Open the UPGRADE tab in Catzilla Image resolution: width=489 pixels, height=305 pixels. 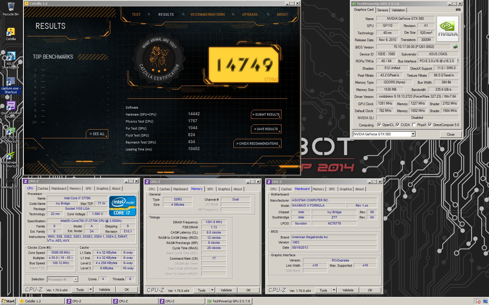click(x=250, y=15)
